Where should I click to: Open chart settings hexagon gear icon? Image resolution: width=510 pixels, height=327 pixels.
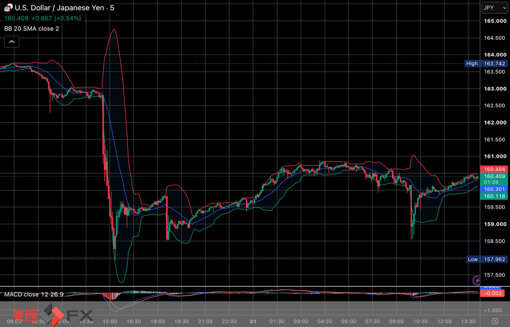pos(495,321)
